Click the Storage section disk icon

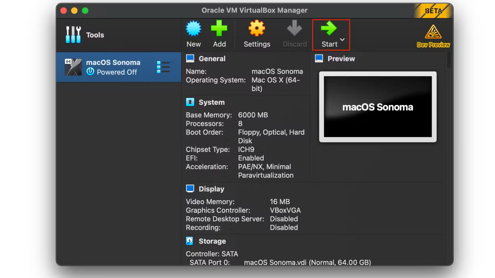click(x=189, y=241)
